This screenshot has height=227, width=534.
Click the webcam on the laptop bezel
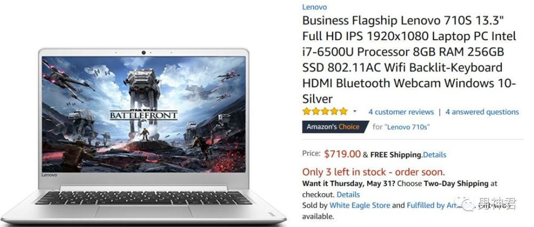[x=144, y=52]
